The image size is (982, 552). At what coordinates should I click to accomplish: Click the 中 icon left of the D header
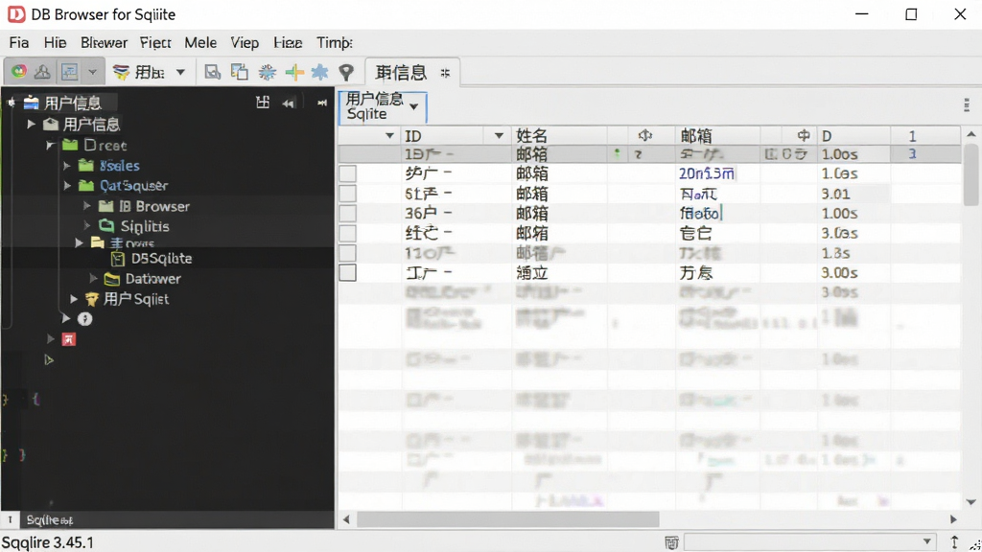tap(804, 135)
